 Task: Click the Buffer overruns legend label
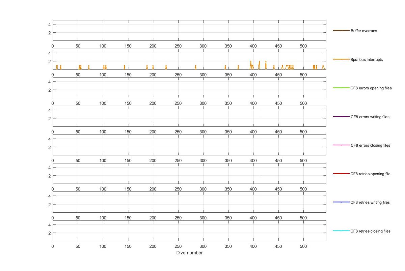[x=364, y=31]
